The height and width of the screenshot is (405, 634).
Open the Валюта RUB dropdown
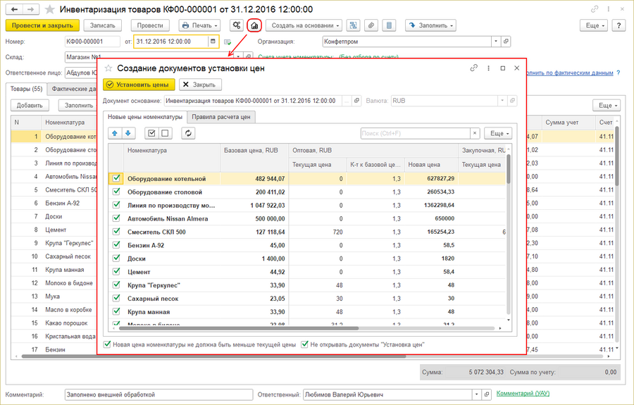point(502,101)
